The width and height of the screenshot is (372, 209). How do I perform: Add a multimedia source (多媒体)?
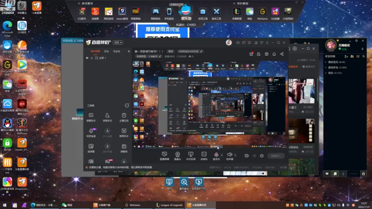click(x=204, y=156)
